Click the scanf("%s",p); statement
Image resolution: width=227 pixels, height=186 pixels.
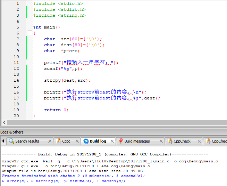tap(63, 68)
